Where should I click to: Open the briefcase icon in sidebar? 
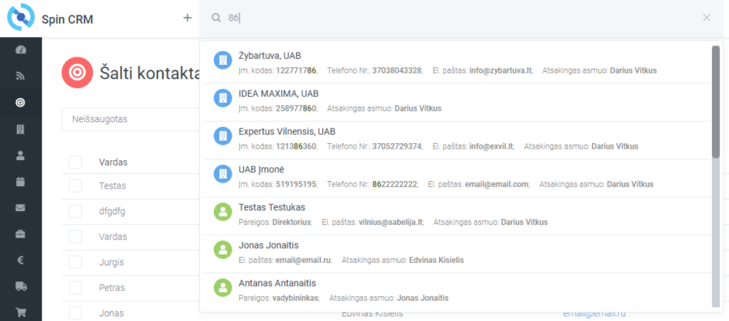pyautogui.click(x=20, y=234)
